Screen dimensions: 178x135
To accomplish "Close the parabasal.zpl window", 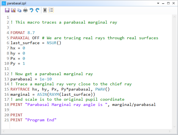I will (x=174, y=3).
